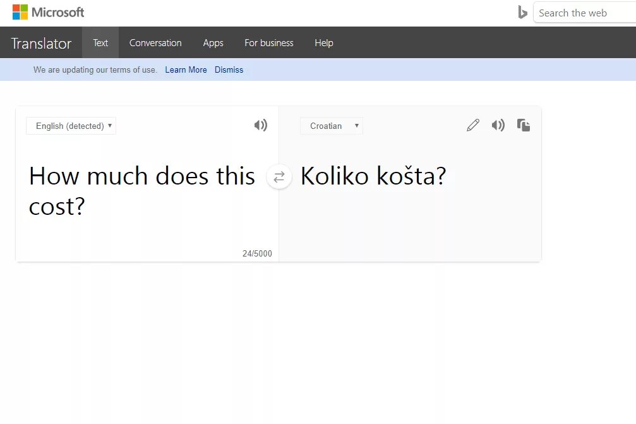Image resolution: width=636 pixels, height=424 pixels.
Task: Open the English (detected) source language dropdown
Action: click(71, 126)
